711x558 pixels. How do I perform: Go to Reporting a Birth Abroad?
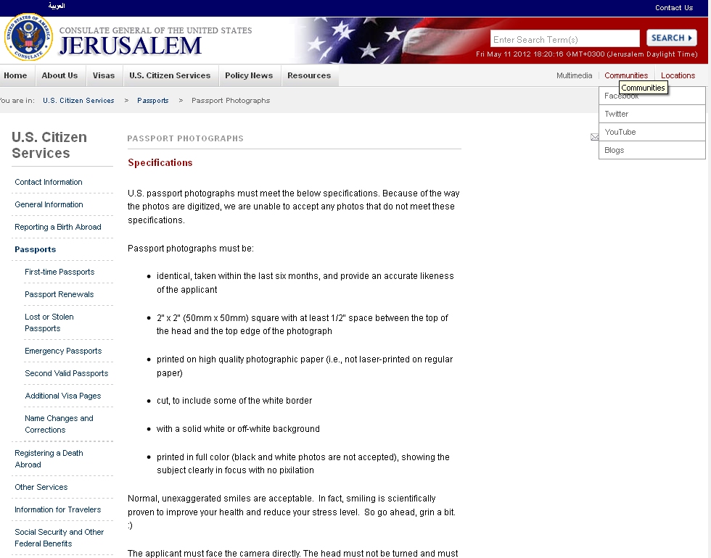58,227
